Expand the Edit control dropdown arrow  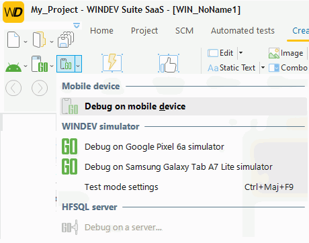click(x=240, y=53)
